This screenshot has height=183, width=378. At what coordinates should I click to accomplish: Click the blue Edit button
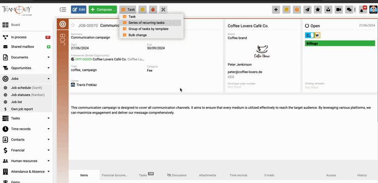click(x=78, y=9)
